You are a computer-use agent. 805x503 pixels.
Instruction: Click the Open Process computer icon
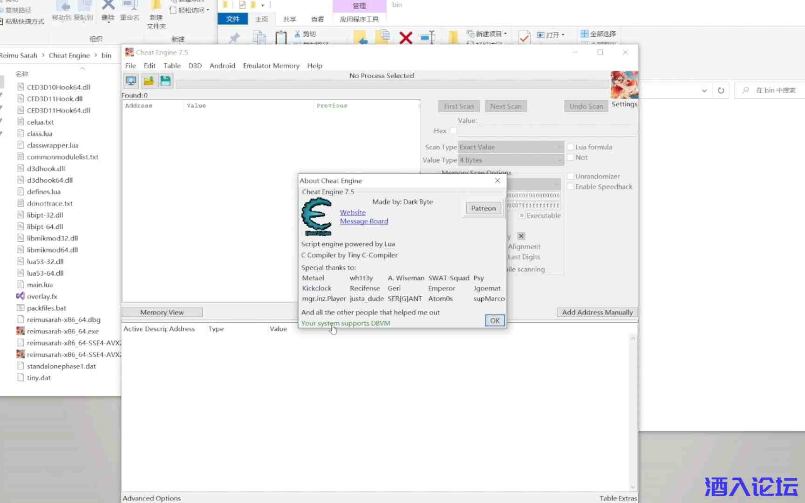131,81
